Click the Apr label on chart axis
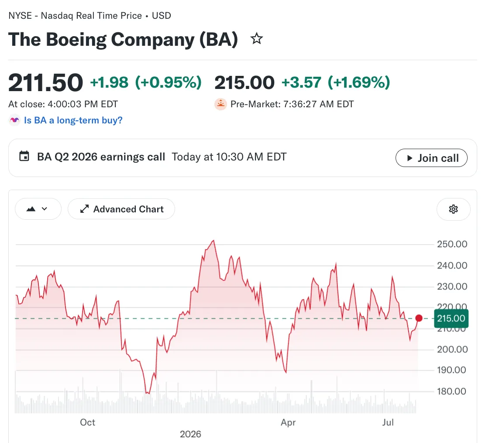The width and height of the screenshot is (482, 443). coord(288,422)
